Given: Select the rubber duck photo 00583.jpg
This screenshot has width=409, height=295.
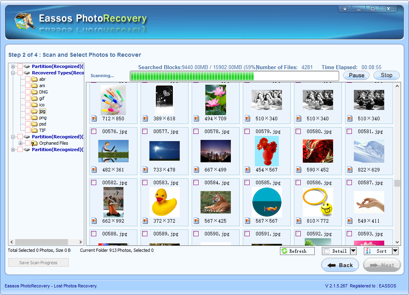Looking at the screenshot, I should pos(164,202).
